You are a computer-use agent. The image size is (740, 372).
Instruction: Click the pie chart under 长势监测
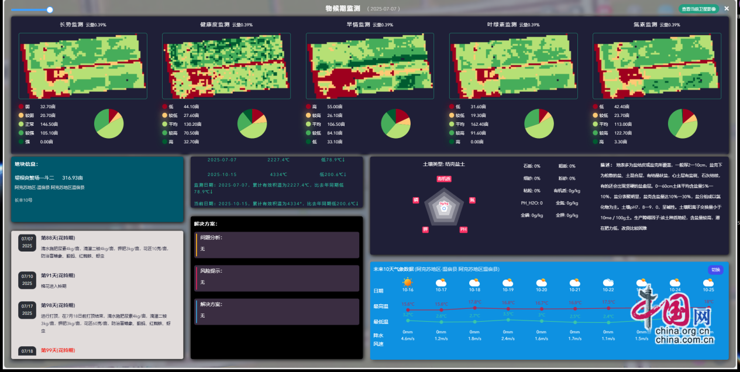[x=109, y=123]
